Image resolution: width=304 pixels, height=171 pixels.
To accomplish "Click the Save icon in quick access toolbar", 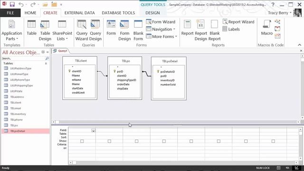I will [12, 4].
